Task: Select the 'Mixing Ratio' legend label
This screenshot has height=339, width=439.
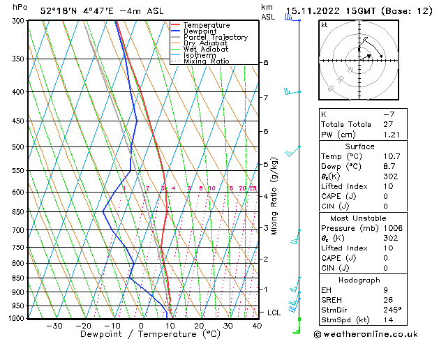Action: point(207,61)
